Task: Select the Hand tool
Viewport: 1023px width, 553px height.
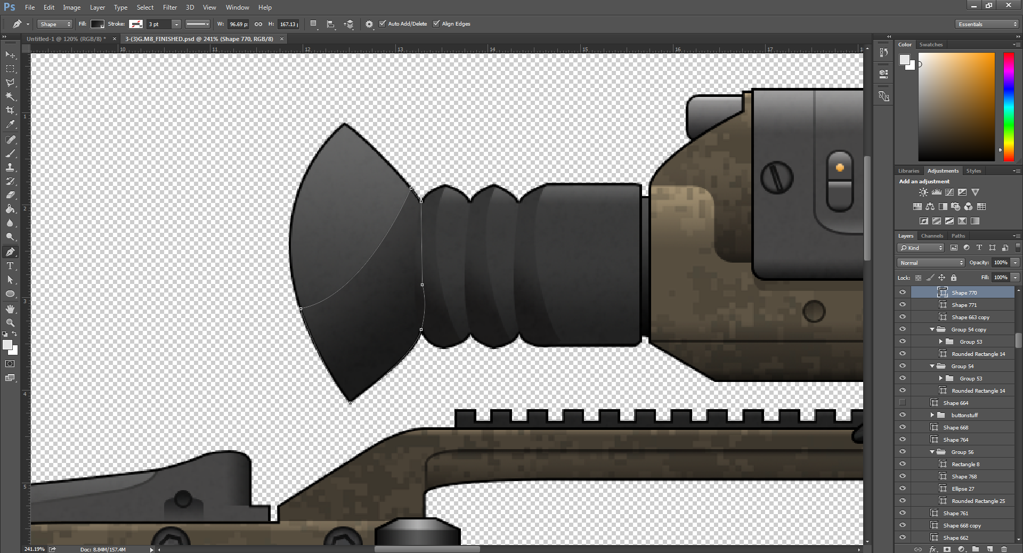Action: 10,308
